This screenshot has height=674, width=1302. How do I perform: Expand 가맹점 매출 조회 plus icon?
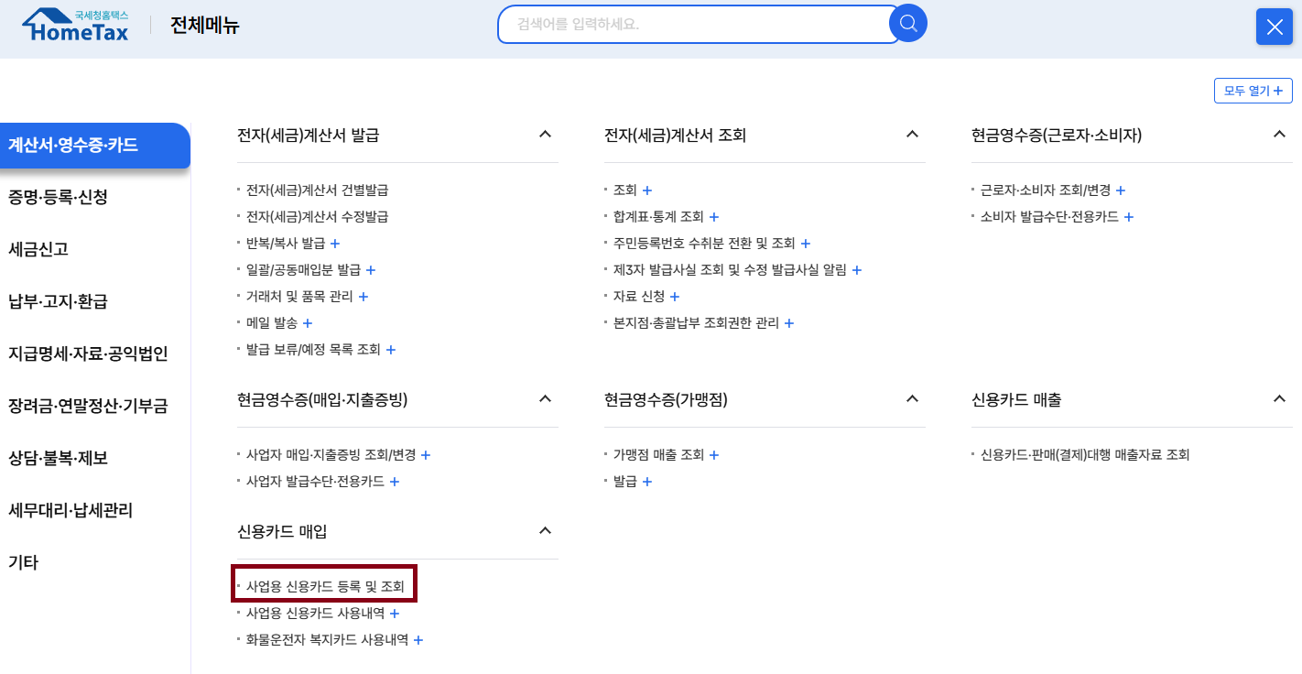pyautogui.click(x=714, y=454)
